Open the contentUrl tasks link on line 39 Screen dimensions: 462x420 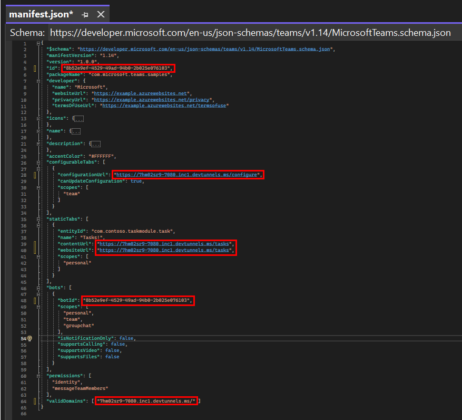pyautogui.click(x=164, y=244)
